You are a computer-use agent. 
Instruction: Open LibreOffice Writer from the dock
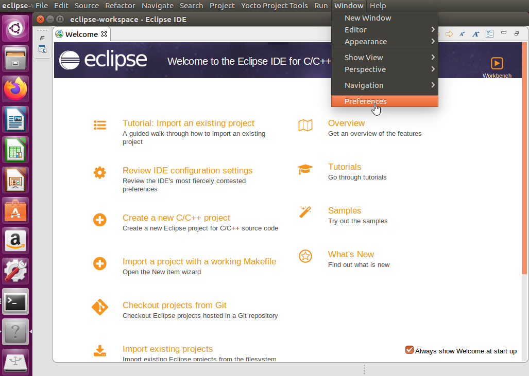click(x=15, y=119)
